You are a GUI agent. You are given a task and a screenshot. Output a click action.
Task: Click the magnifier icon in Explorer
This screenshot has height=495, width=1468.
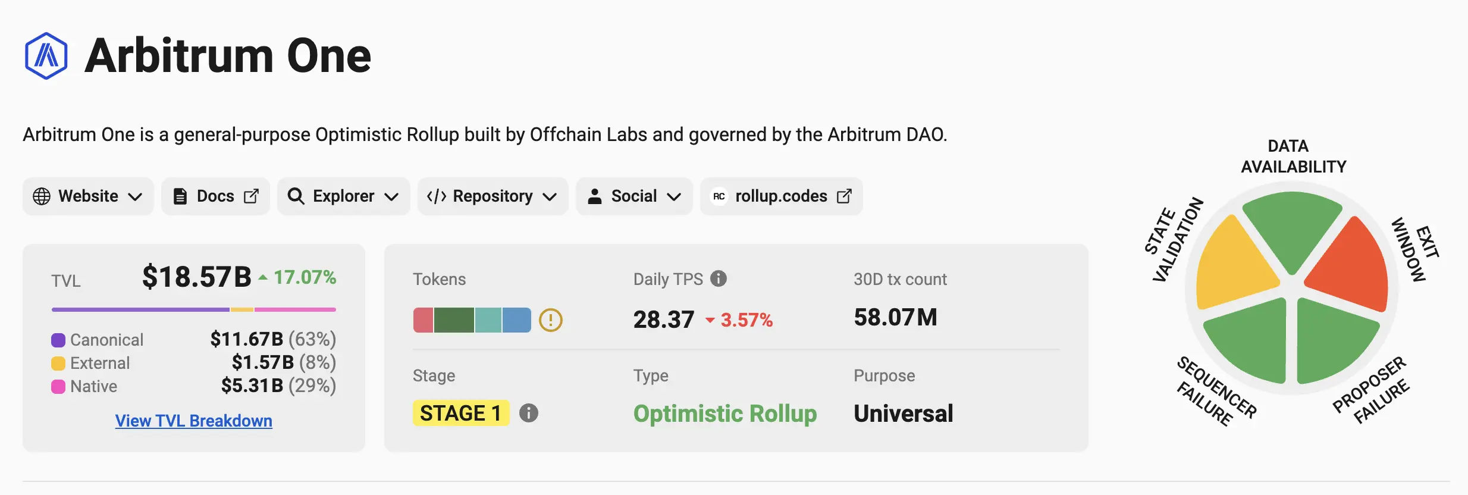[x=296, y=196]
